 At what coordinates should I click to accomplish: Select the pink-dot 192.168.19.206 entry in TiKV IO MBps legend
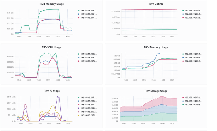(87, 112)
